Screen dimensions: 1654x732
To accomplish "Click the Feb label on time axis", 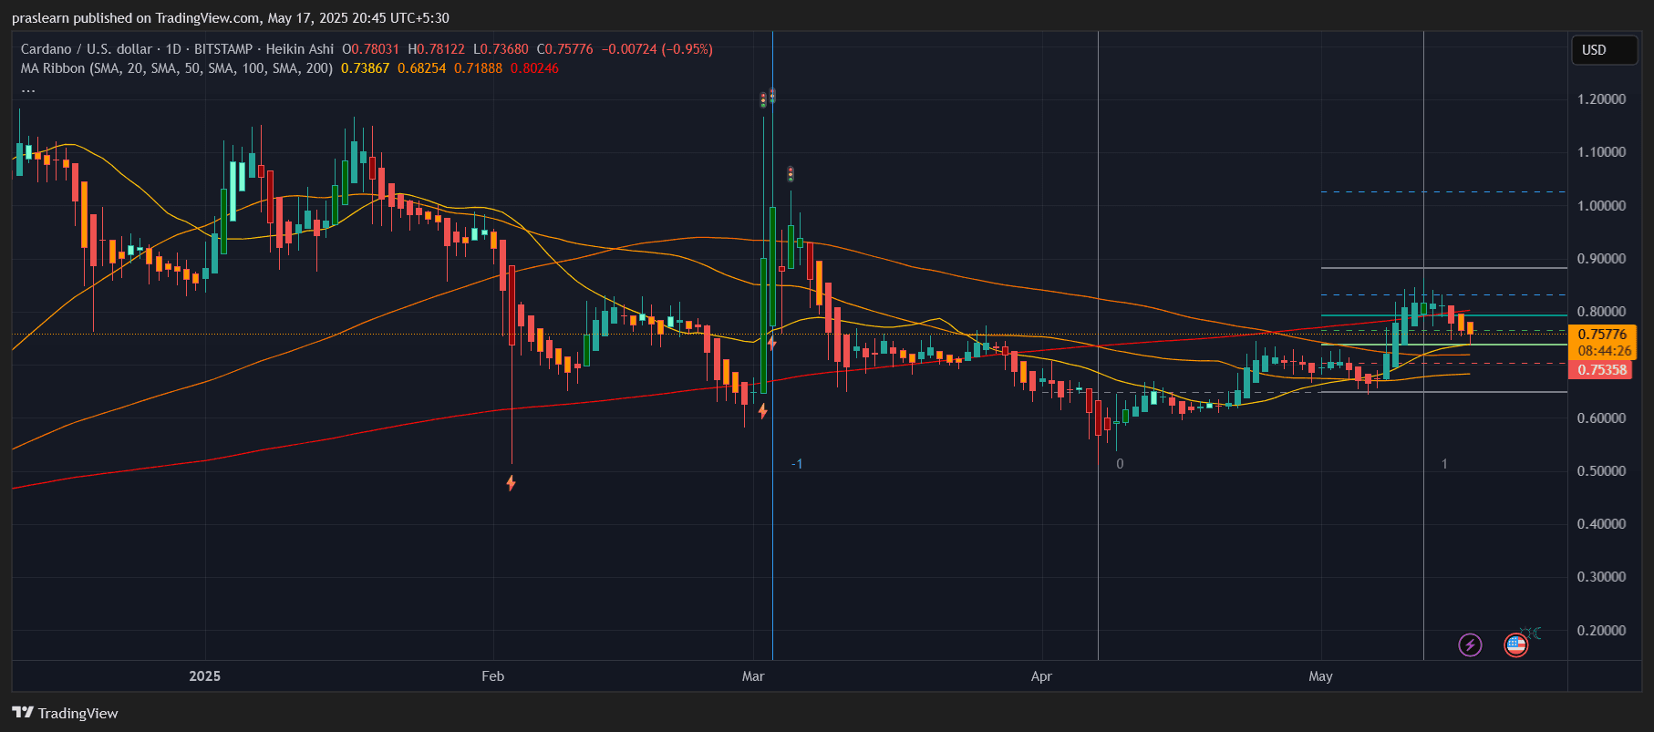I will pos(492,676).
